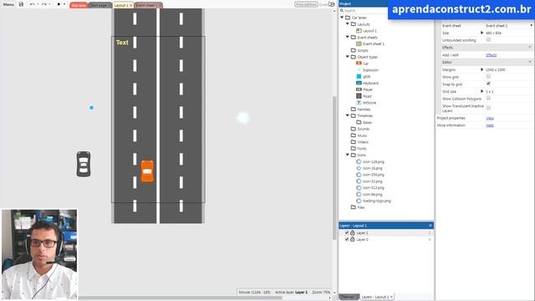Viewport: 535px width, 301px height.
Task: Select the Sounds folder icon
Action: (x=354, y=129)
